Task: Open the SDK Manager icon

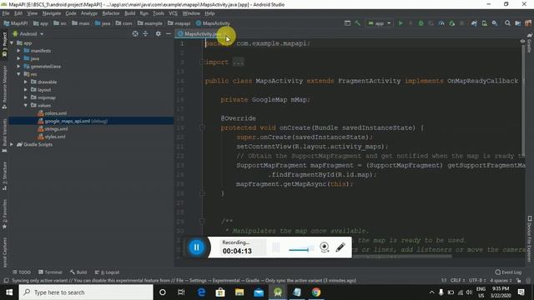Action: coord(495,23)
